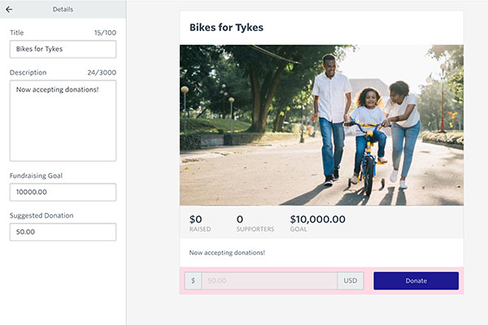Click the $10,000.00 Goal statistic

317,223
